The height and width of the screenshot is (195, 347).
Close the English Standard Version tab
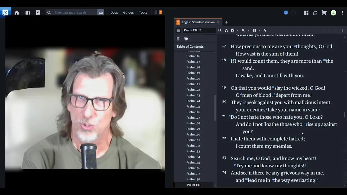coord(218,22)
